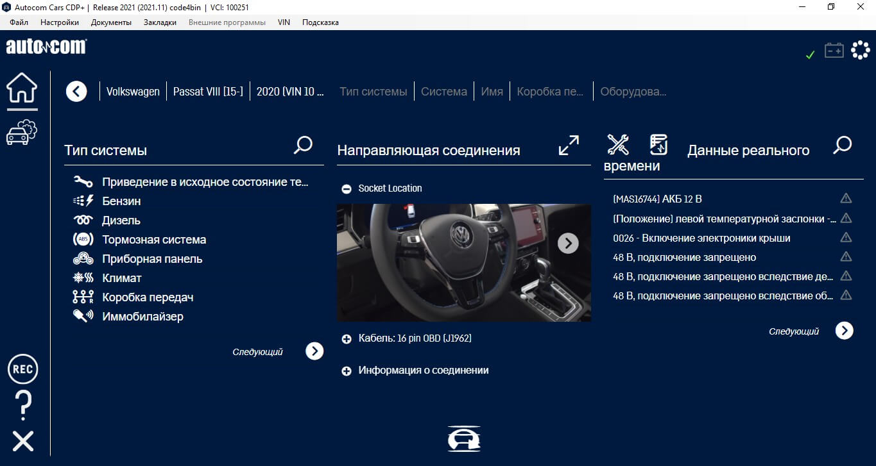Select Volkswagen in the breadcrumb

133,92
